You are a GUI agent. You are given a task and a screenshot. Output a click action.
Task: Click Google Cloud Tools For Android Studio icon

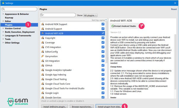tap(42, 88)
